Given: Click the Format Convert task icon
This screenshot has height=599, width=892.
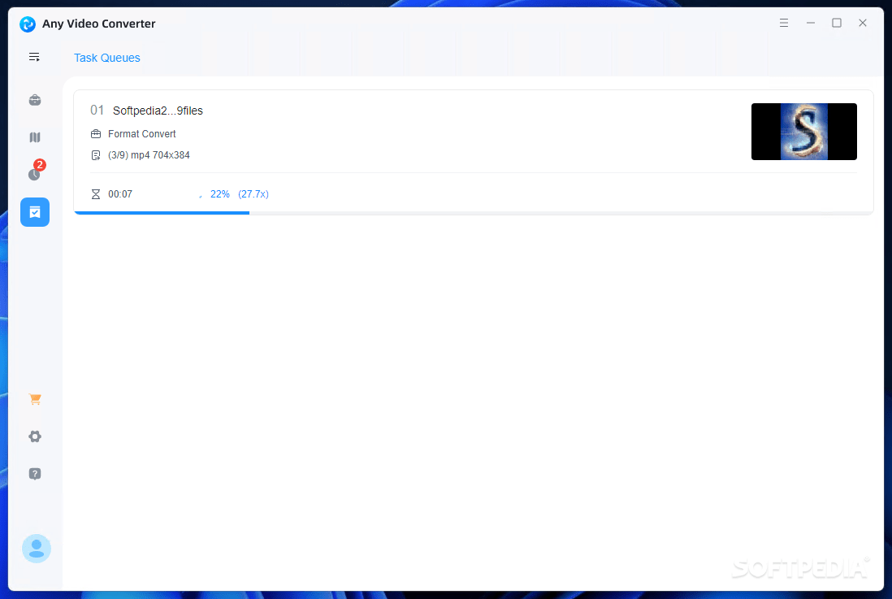Looking at the screenshot, I should 97,133.
